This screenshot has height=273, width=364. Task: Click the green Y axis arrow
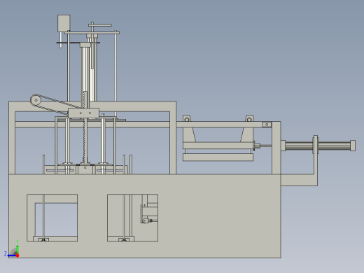point(17,249)
